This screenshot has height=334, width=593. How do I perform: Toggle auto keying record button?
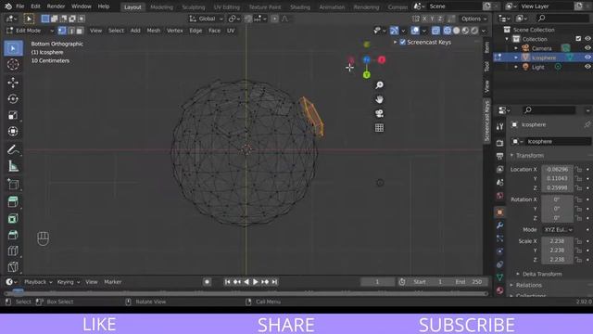207,282
